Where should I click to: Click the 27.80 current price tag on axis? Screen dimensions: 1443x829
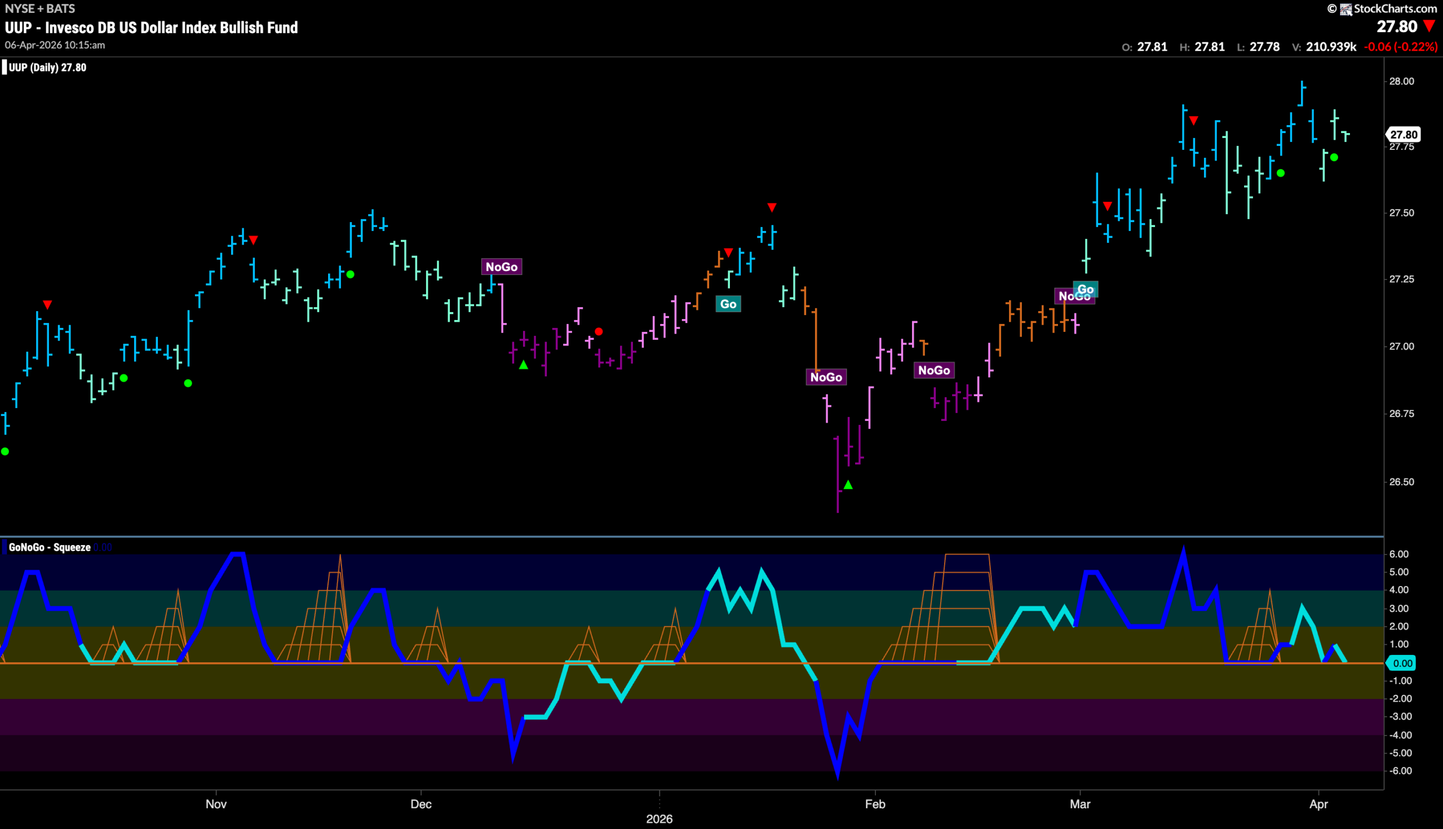pos(1404,134)
